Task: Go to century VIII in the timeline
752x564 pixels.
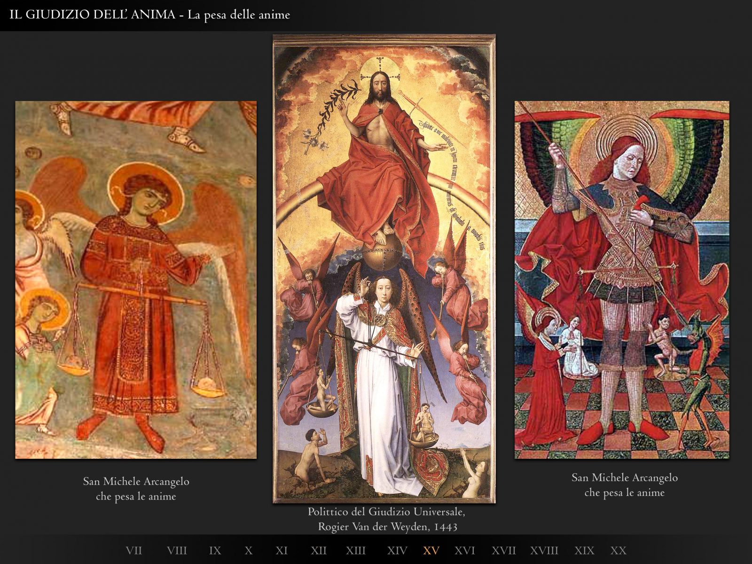Action: pyautogui.click(x=177, y=550)
